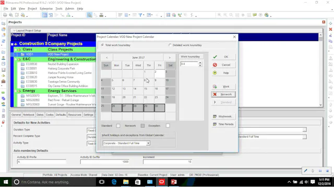
Task: Decrease work hours/day with down spinner
Action: [x=200, y=65]
